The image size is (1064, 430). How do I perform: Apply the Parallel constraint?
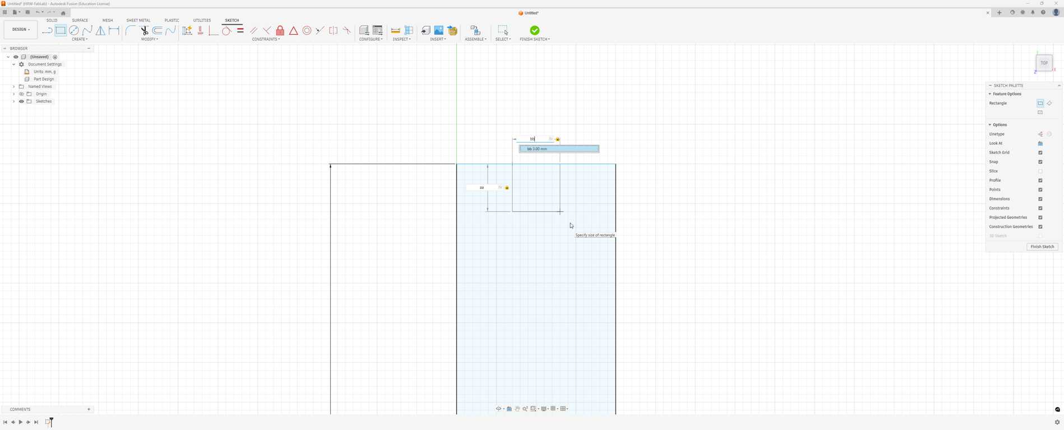tap(254, 30)
